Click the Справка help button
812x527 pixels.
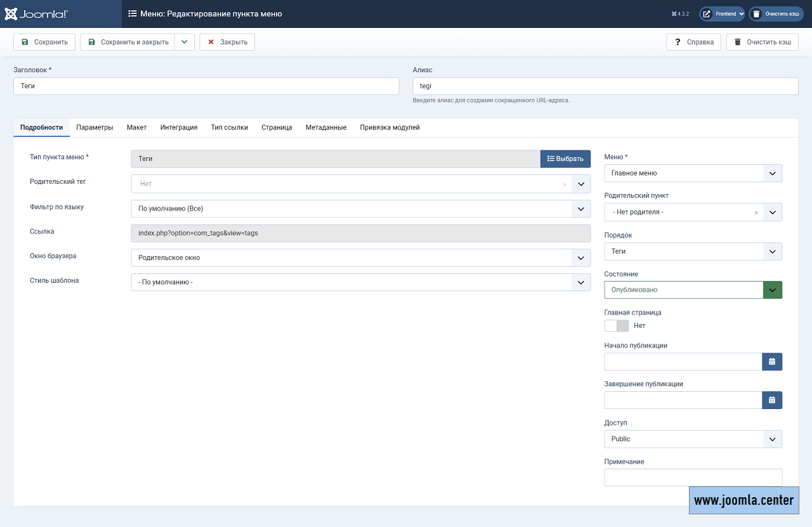(694, 42)
